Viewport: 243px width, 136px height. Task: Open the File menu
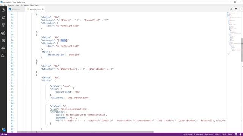pos(1,5)
